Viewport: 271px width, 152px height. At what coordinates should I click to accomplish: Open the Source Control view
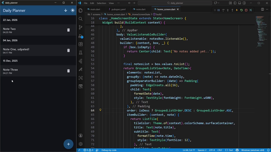click(x=81, y=27)
